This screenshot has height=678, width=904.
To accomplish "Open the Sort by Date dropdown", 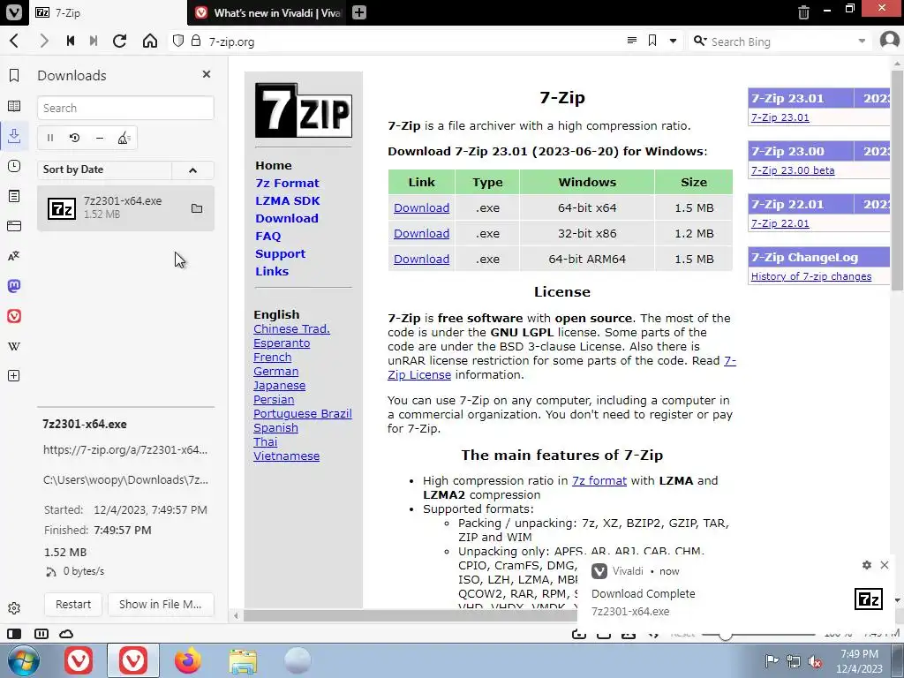I will (x=104, y=170).
